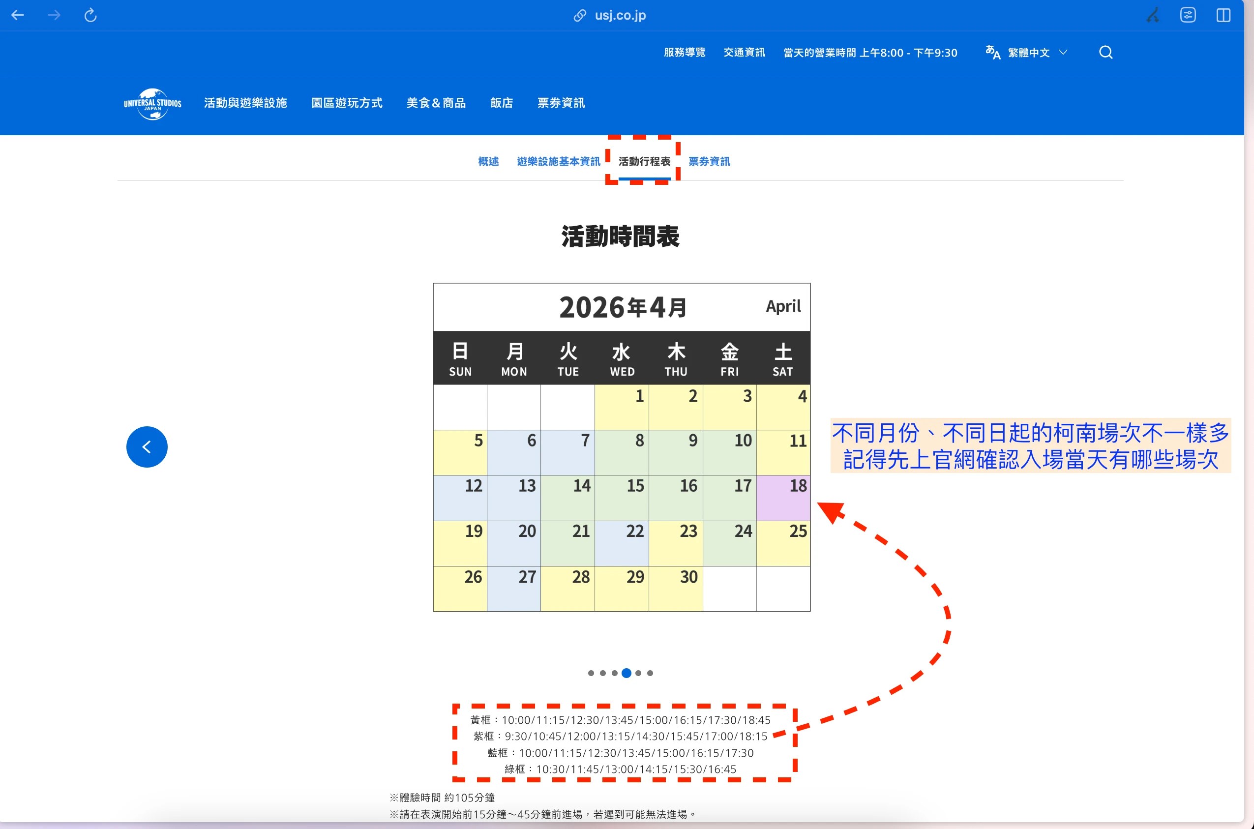Open 活動與遊樂設施 navigation menu
The width and height of the screenshot is (1254, 829).
pos(245,103)
